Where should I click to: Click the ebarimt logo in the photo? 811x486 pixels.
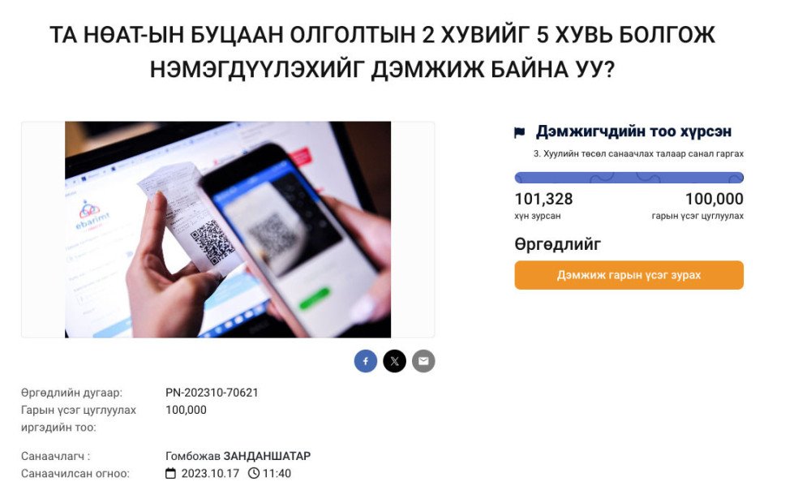coord(92,214)
